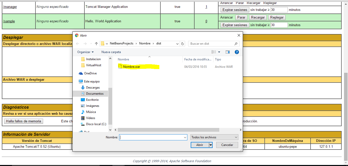The width and height of the screenshot is (348, 166).
Task: Sort by the Fecha de modifica... column header
Action: coord(198,59)
